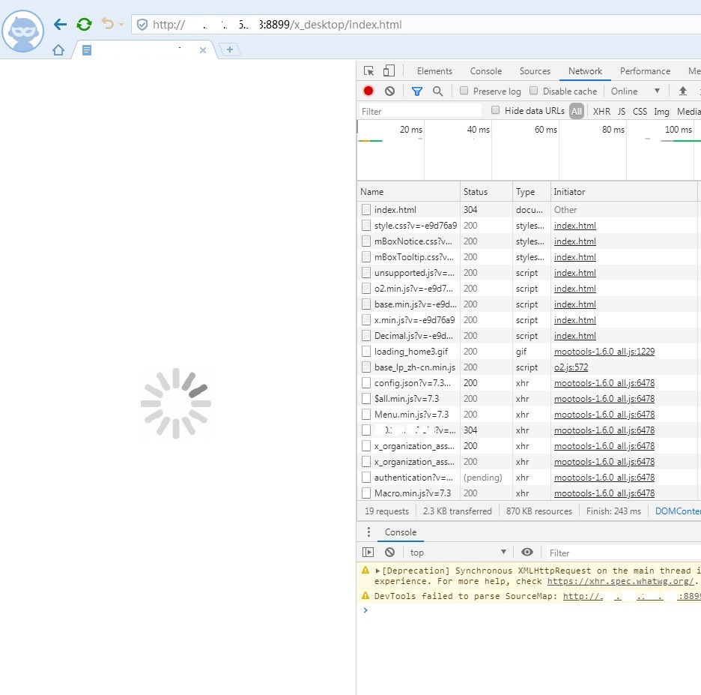Filter requests by XHR type
This screenshot has height=695, width=701.
(601, 111)
